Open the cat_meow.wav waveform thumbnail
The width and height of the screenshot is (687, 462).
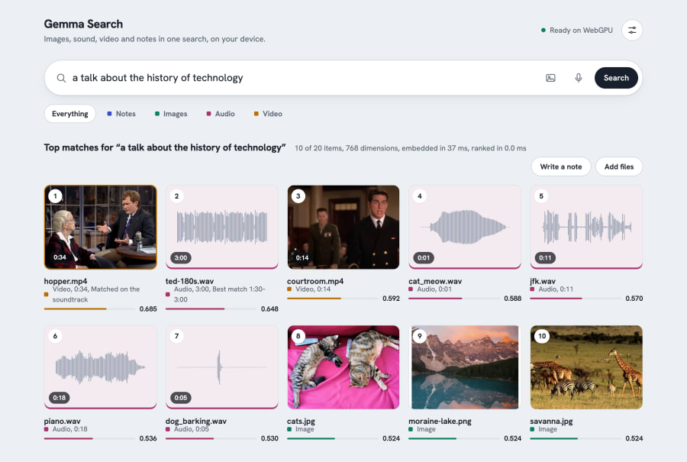(x=465, y=227)
